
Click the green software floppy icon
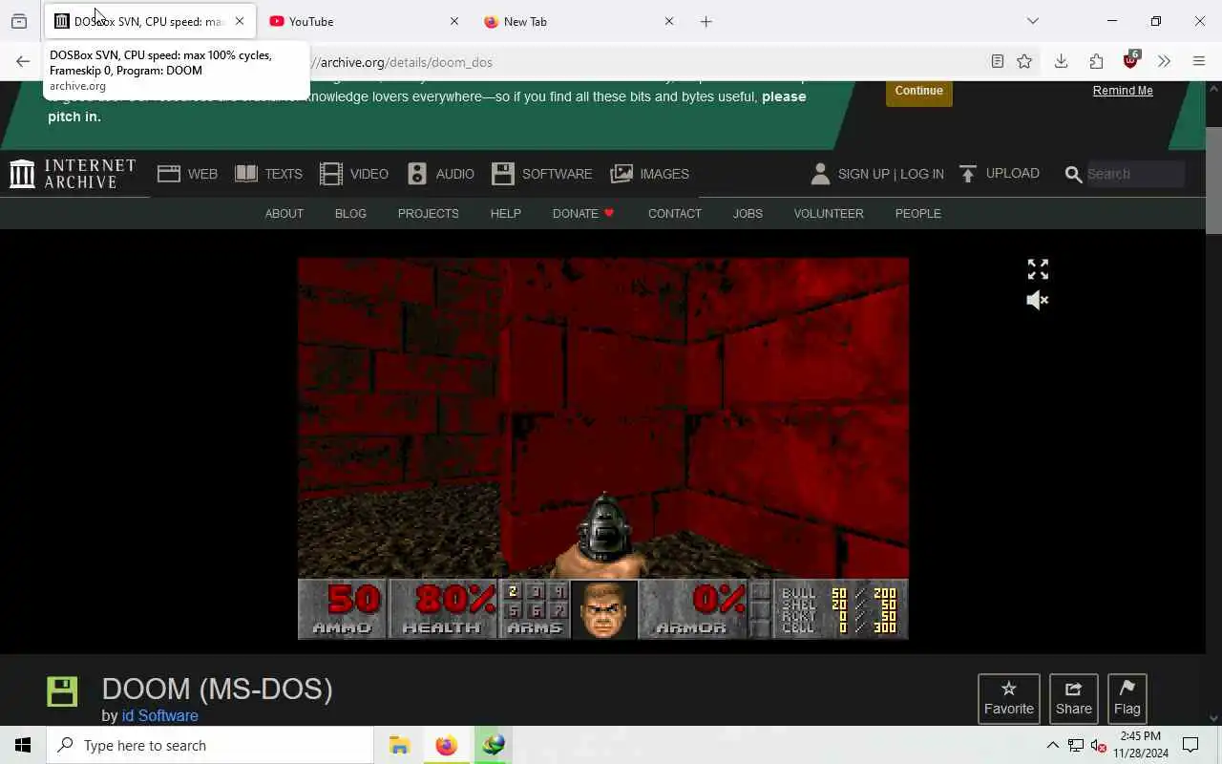(62, 691)
